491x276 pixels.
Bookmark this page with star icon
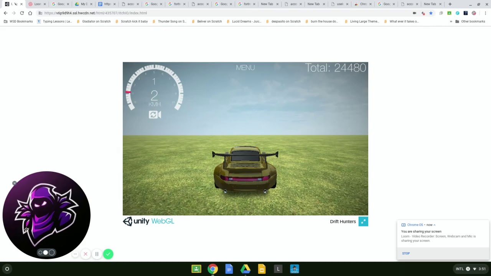[431, 13]
